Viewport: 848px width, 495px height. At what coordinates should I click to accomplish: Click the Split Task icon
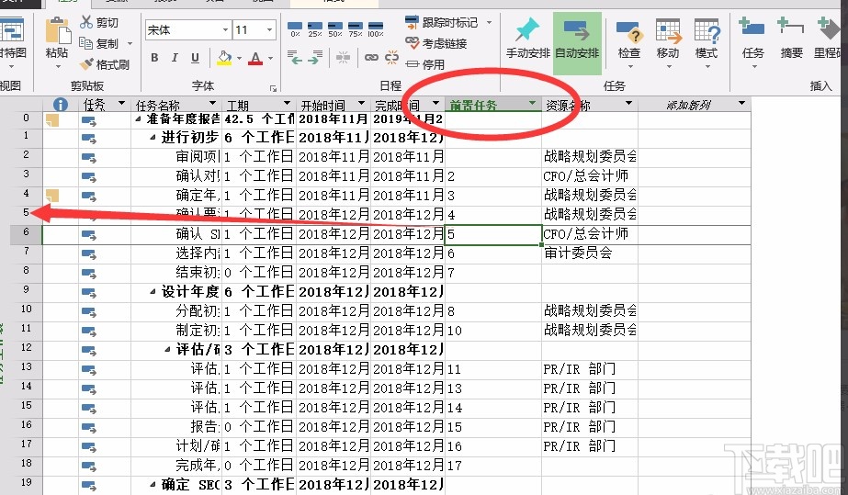(x=343, y=57)
